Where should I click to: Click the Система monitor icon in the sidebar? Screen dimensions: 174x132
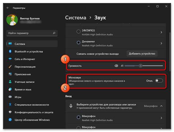10,44
